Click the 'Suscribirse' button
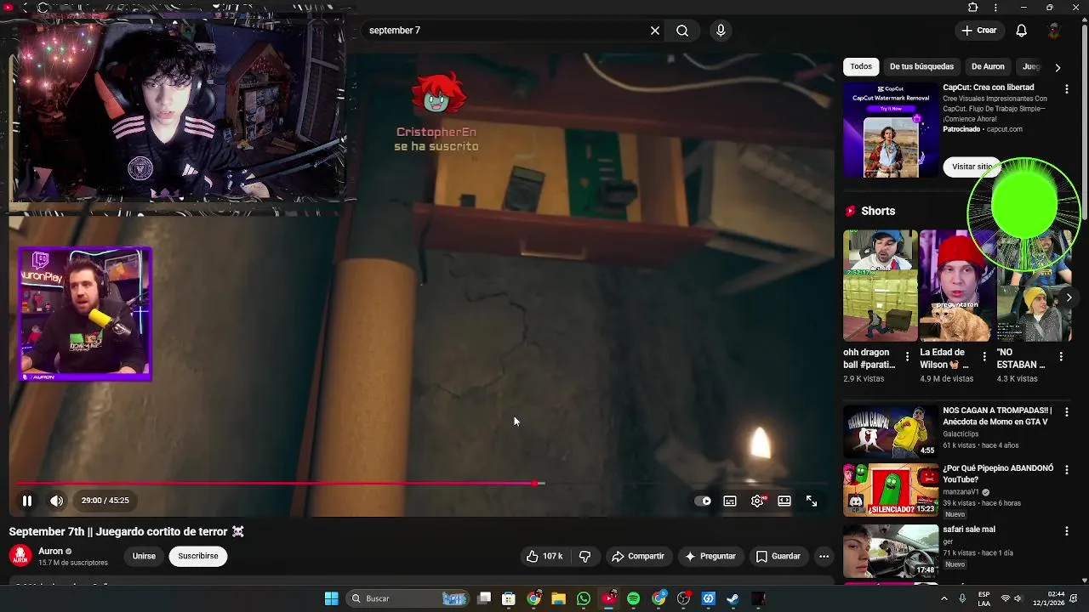The width and height of the screenshot is (1089, 612). tap(198, 556)
